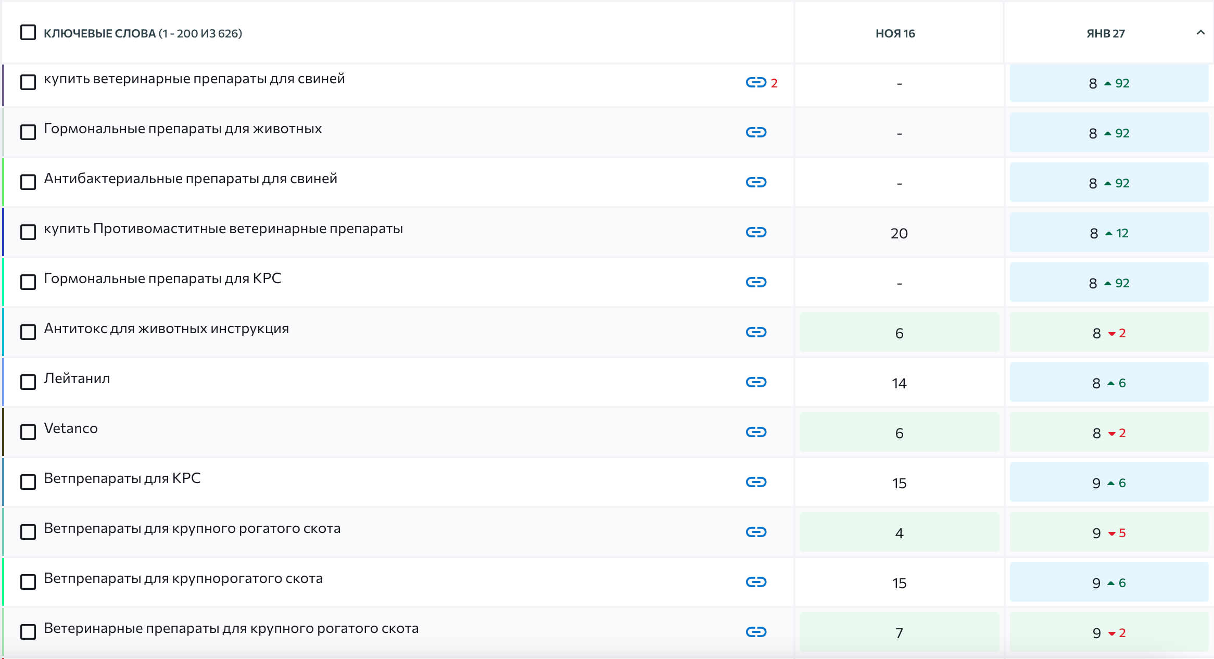This screenshot has width=1214, height=659.
Task: Click НОЯ 16 value 6 in Антитокс row
Action: pyautogui.click(x=899, y=333)
